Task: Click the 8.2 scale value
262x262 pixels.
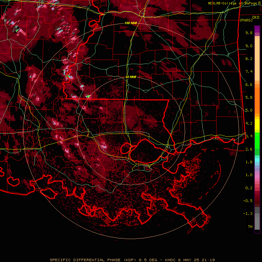Action: (249, 59)
